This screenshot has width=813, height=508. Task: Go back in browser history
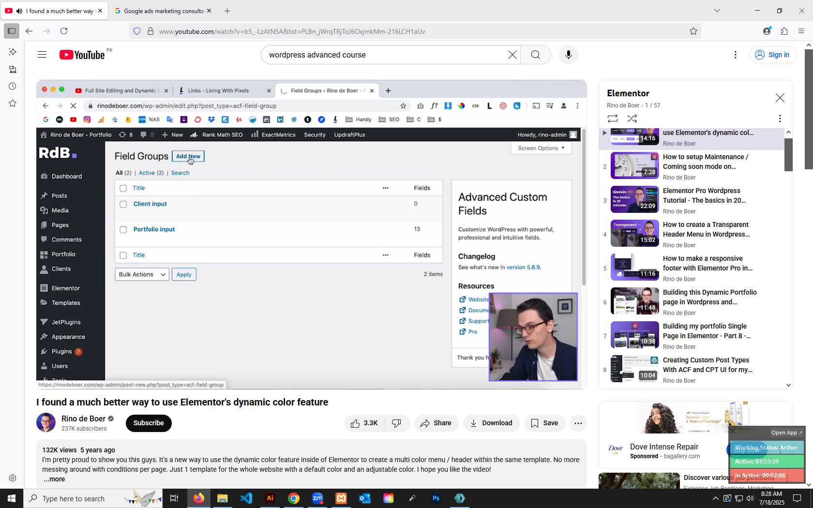click(29, 31)
